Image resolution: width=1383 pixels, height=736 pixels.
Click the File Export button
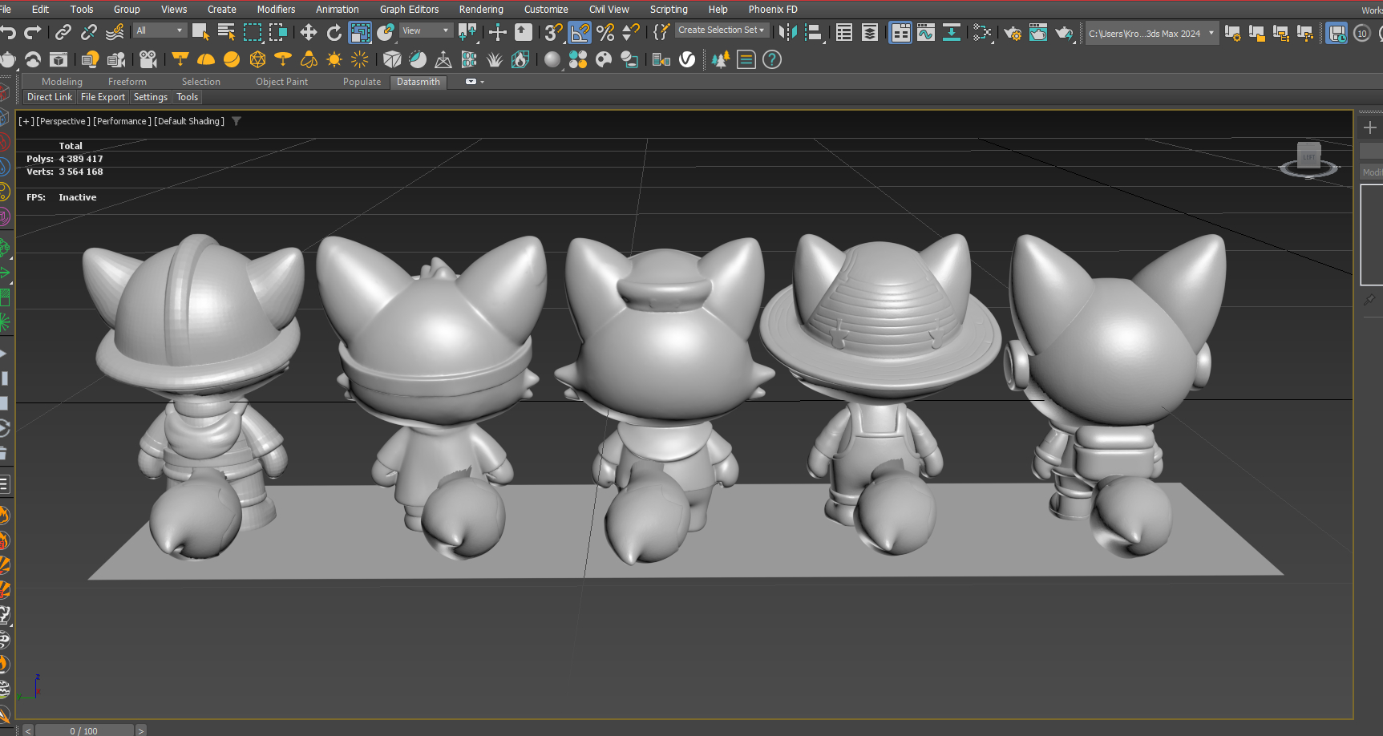pos(103,97)
